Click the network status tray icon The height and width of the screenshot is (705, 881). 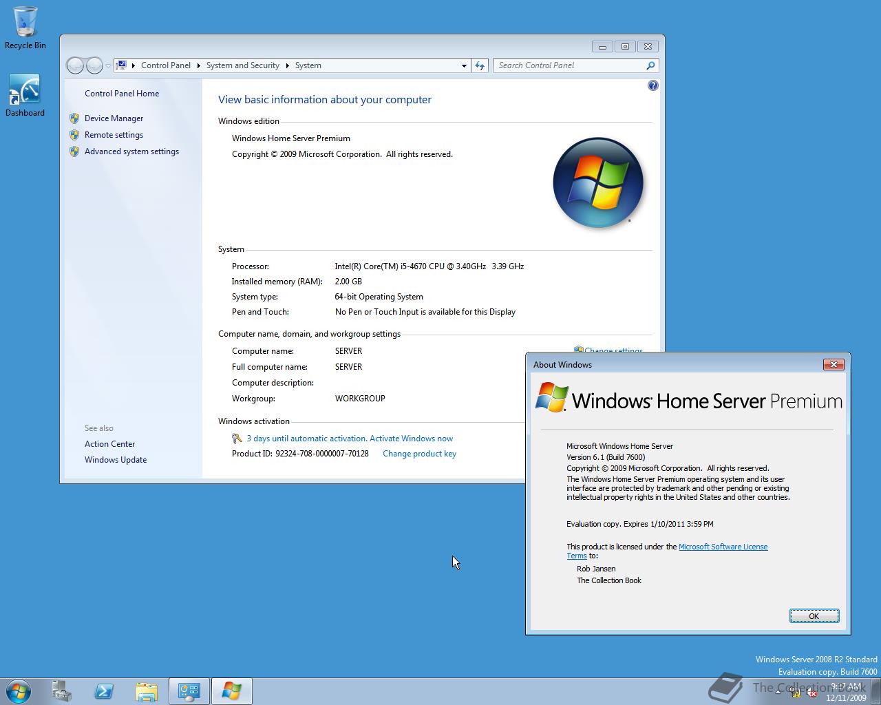[796, 692]
